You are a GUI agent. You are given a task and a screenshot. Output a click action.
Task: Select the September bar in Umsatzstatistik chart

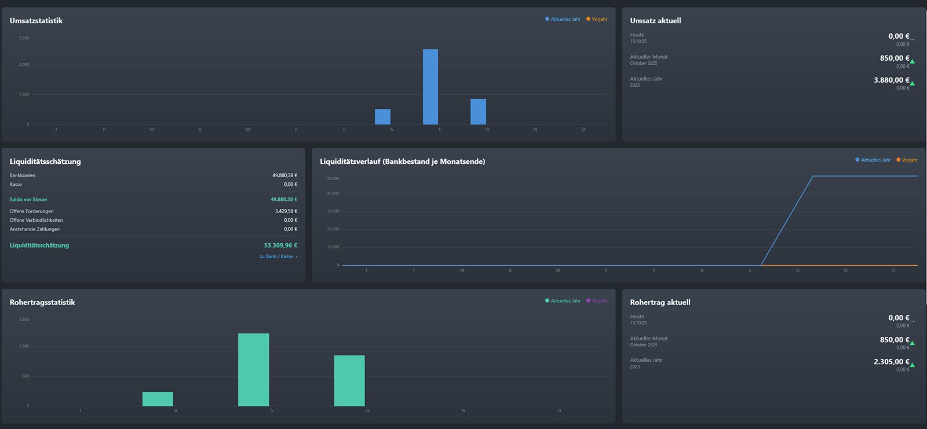point(430,87)
